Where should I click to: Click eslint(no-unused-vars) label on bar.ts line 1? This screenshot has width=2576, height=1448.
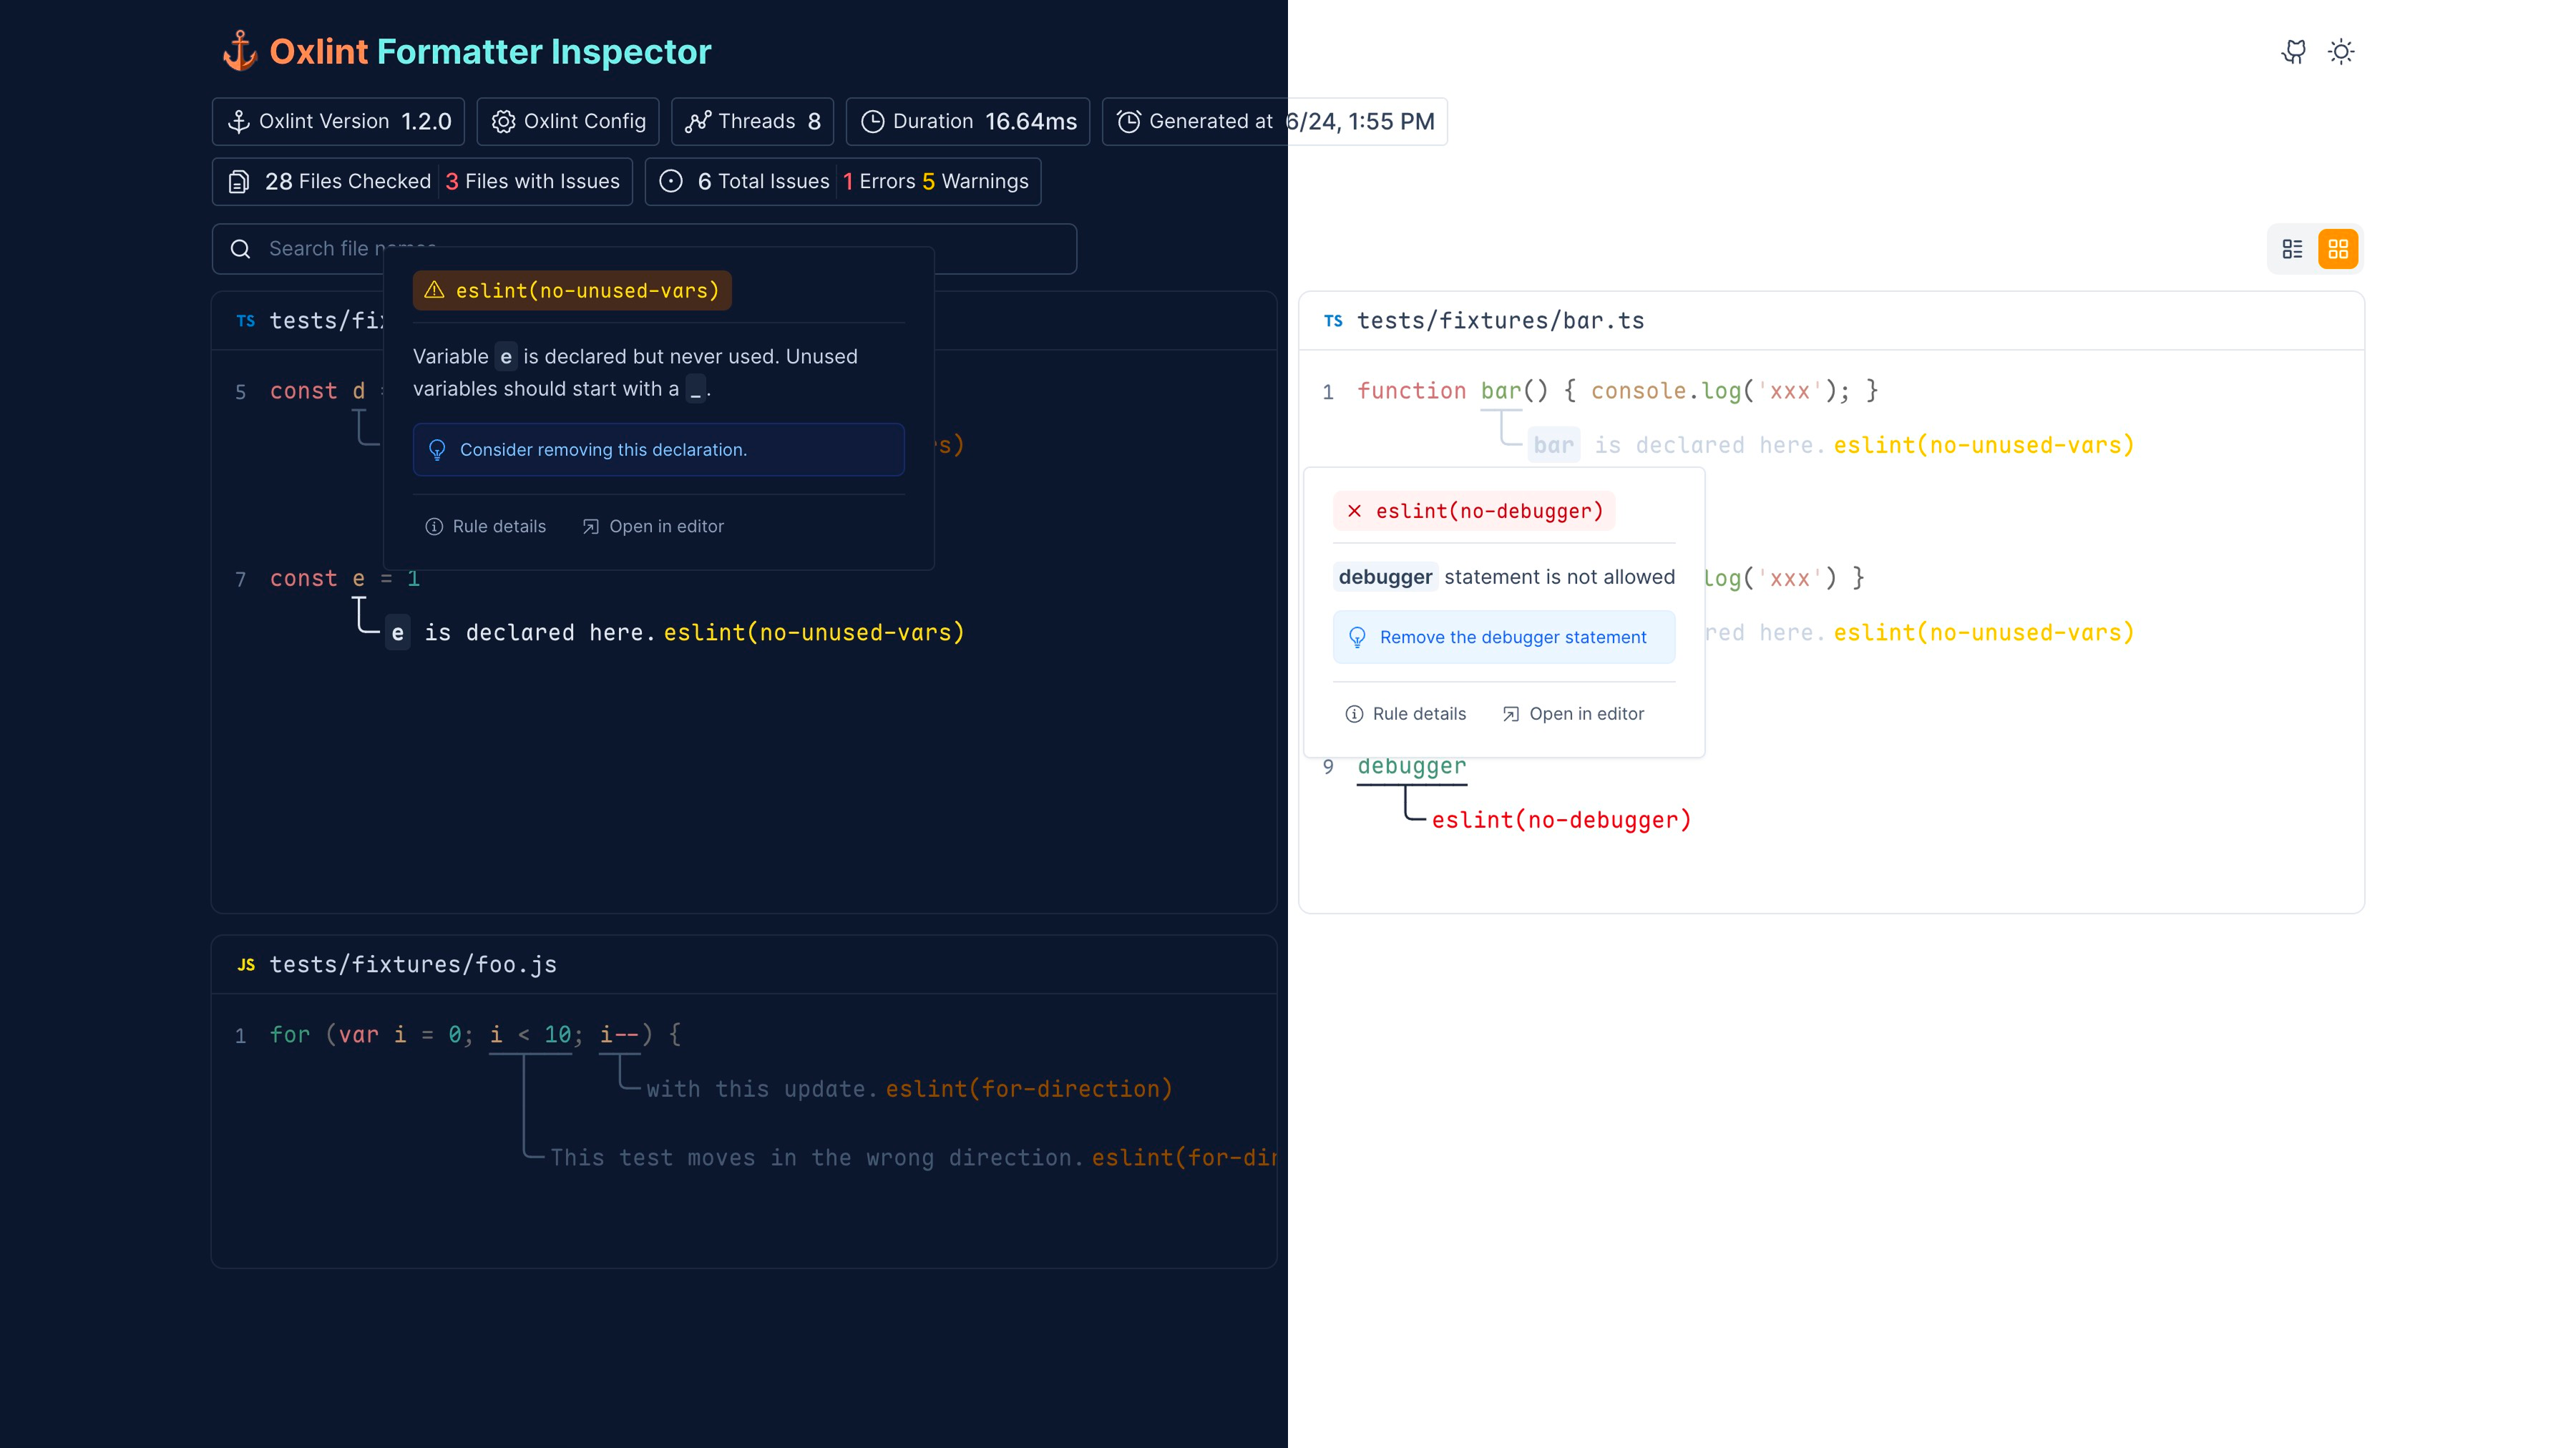pyautogui.click(x=1984, y=446)
